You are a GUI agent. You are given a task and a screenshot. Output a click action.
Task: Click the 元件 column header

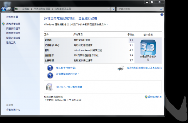pos(46,35)
